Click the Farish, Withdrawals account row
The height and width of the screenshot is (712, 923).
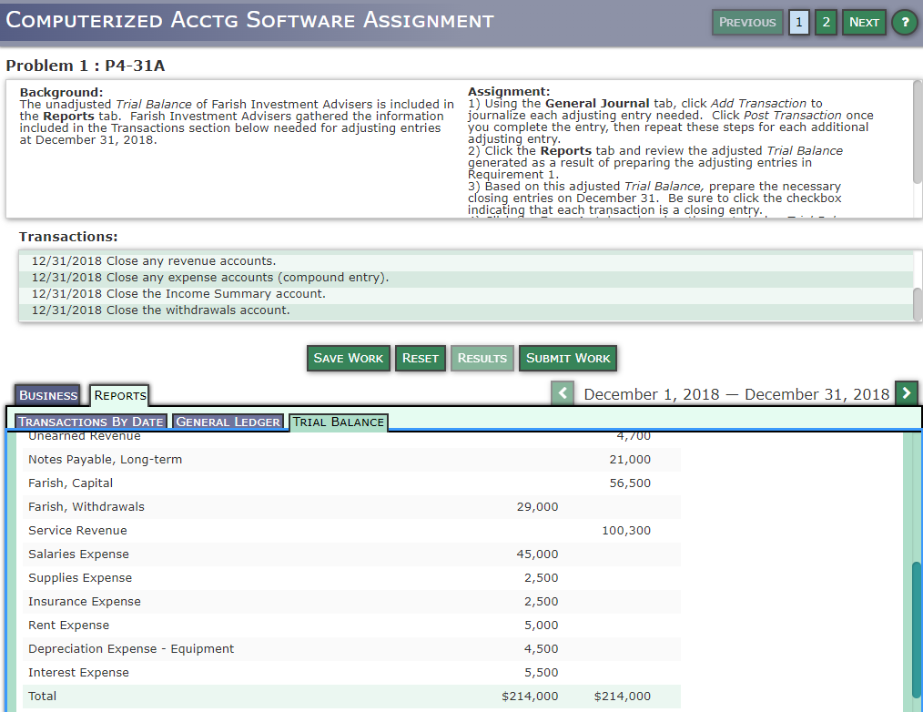pyautogui.click(x=351, y=506)
